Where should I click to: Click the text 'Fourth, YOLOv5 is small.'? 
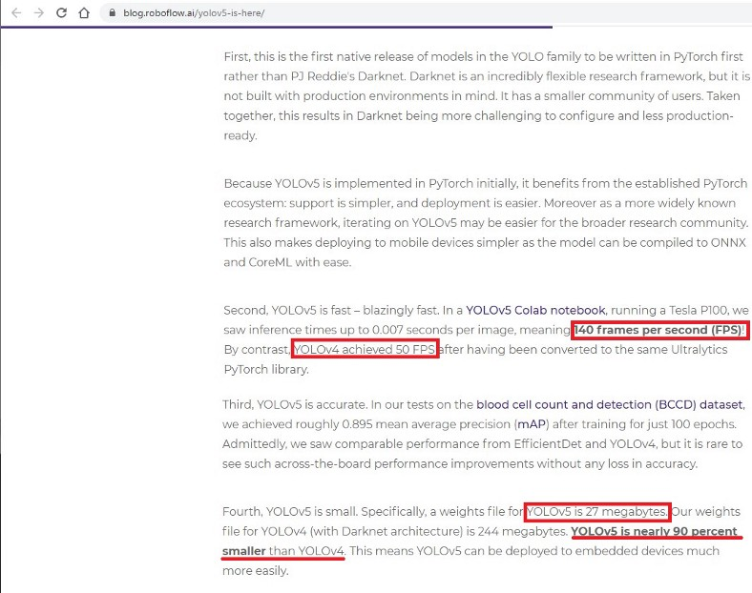[290, 512]
